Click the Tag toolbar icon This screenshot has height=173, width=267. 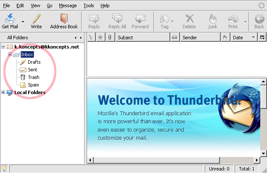click(164, 19)
